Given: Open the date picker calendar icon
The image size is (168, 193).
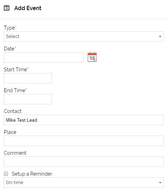Looking at the screenshot, I should (x=92, y=57).
